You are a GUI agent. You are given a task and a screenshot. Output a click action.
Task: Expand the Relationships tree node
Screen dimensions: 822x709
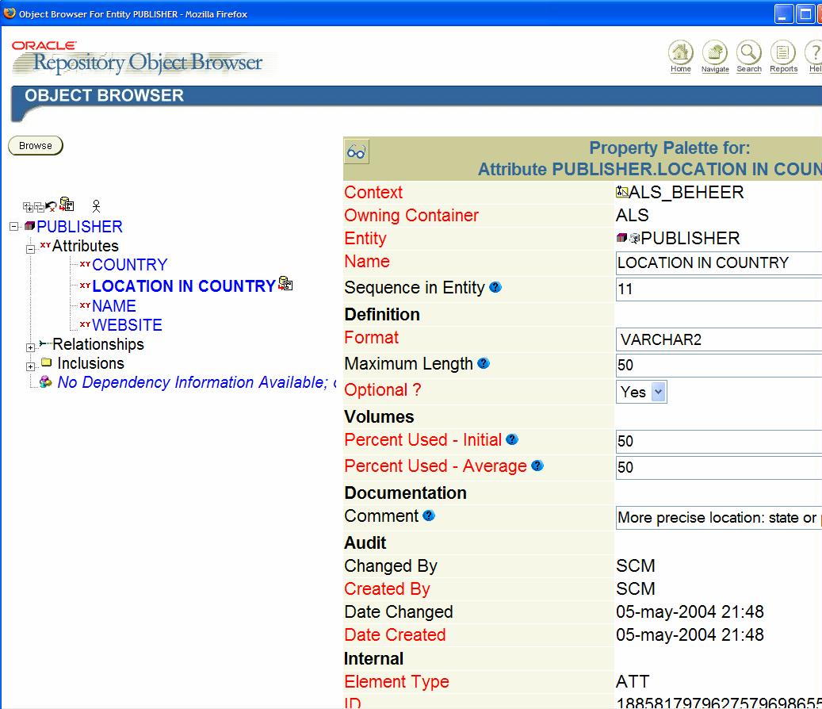click(31, 347)
